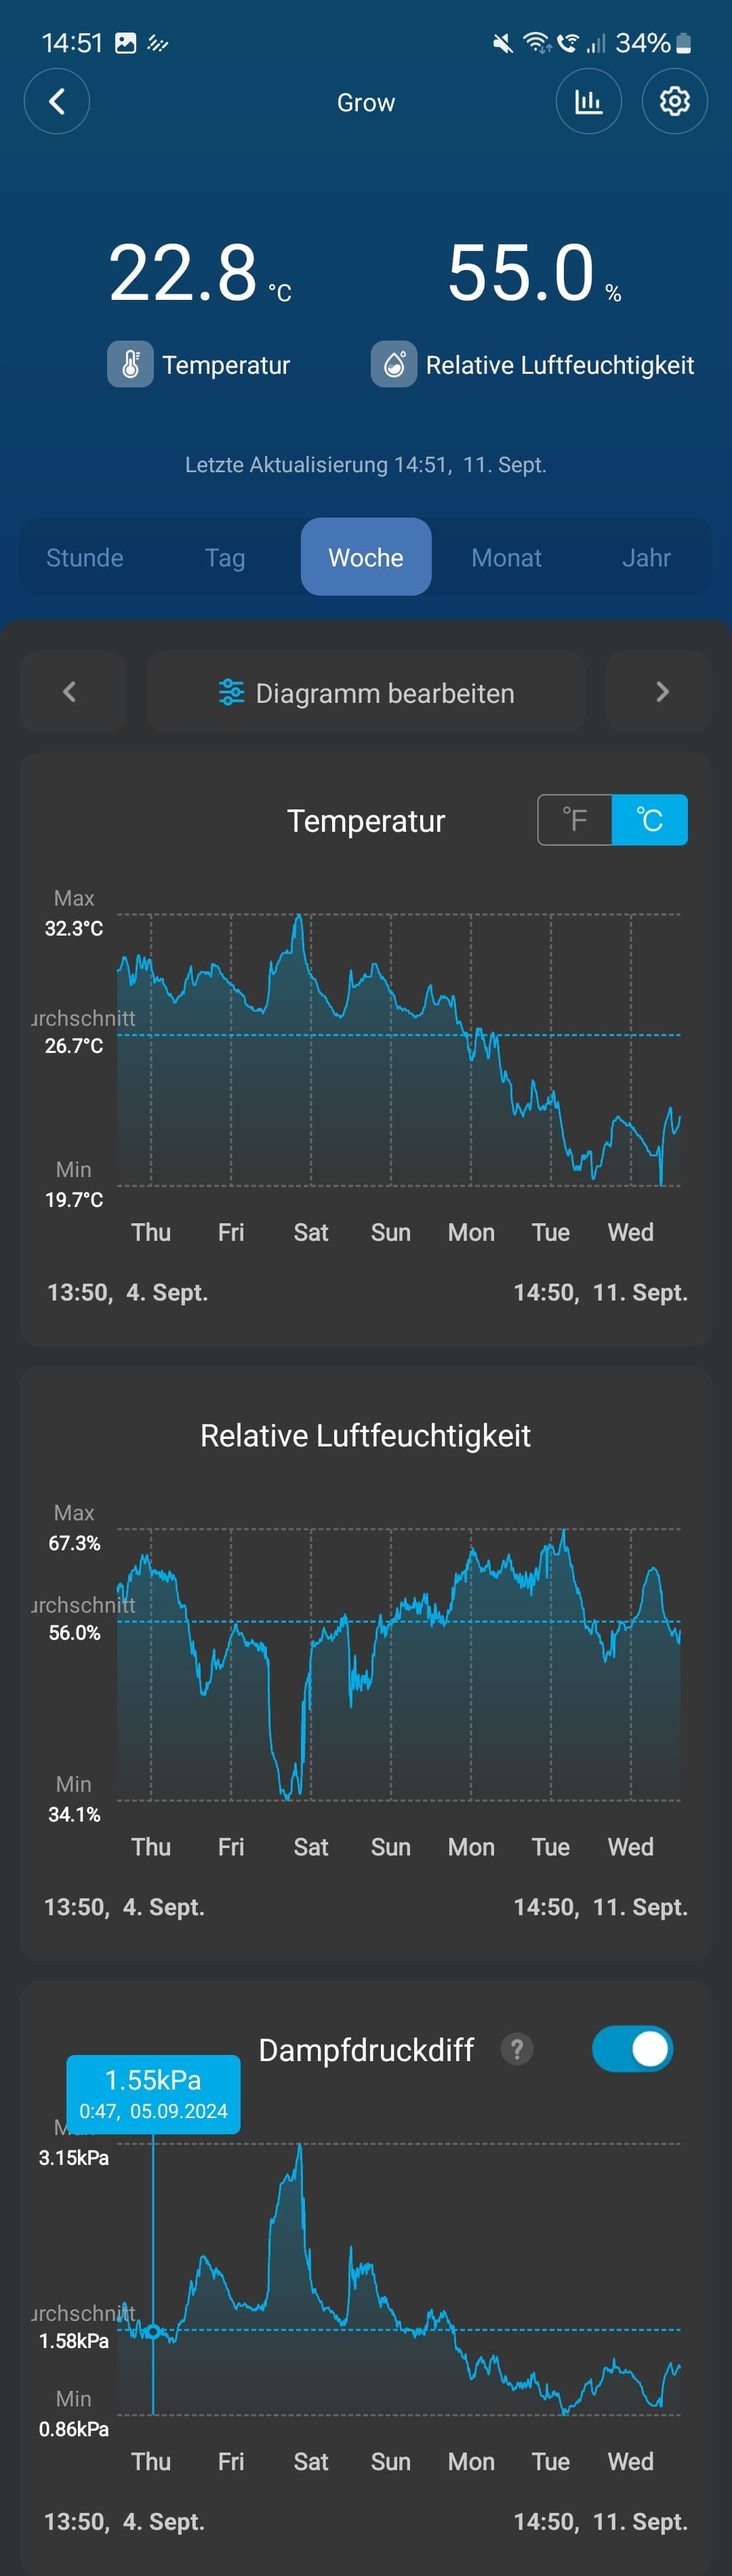This screenshot has height=2576, width=732.
Task: Tap the back arrow button
Action: pos(57,101)
